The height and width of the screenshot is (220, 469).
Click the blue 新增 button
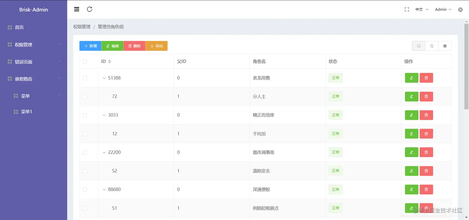(90, 46)
